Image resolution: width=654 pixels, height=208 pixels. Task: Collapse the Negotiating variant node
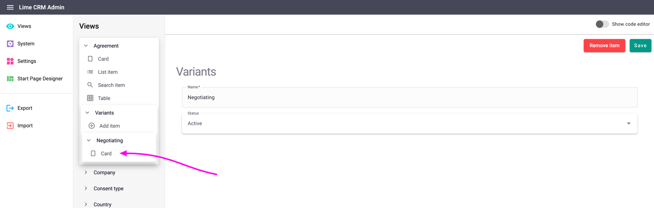pyautogui.click(x=89, y=141)
